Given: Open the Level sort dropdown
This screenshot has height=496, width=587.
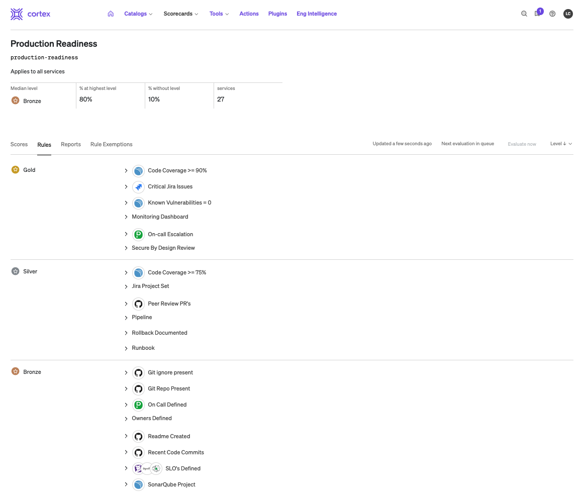Looking at the screenshot, I should pos(561,144).
